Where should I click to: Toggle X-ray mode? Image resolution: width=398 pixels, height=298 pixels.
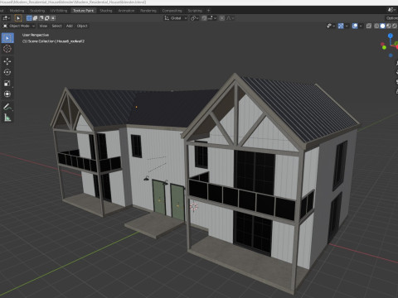pos(369,26)
